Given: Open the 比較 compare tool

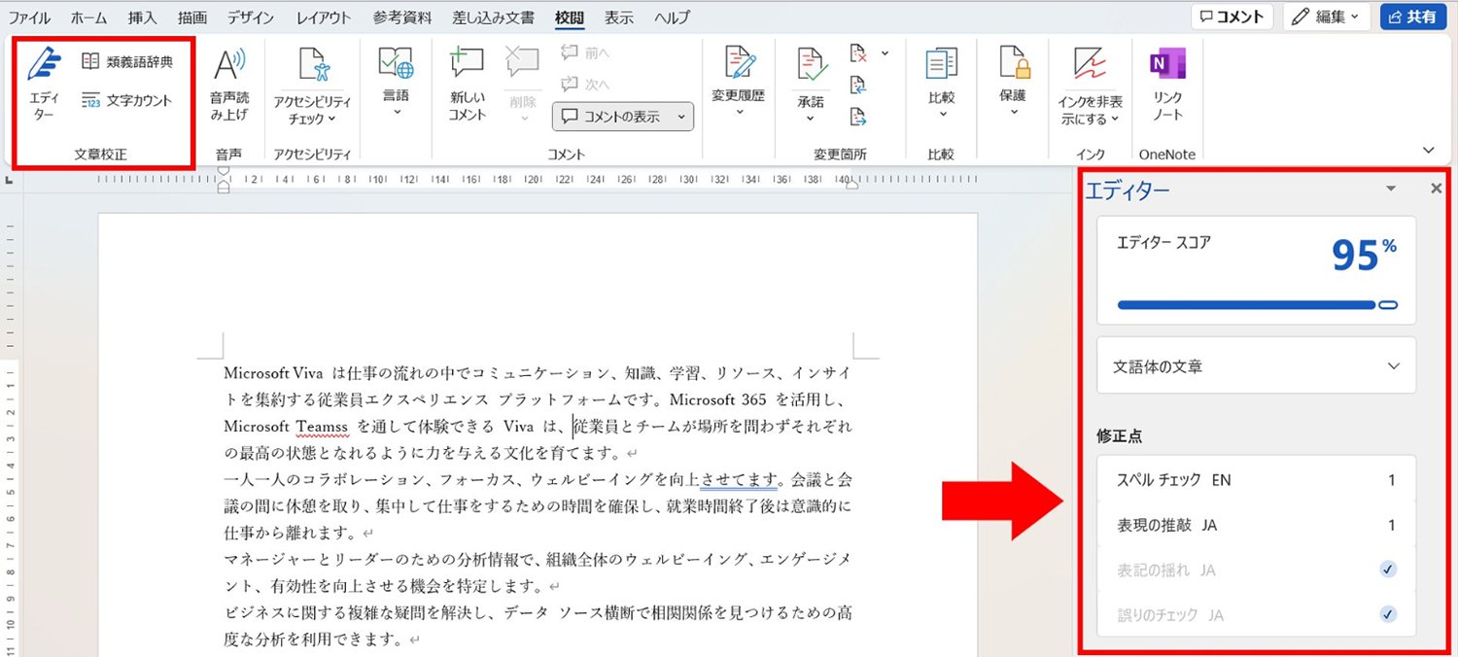Looking at the screenshot, I should point(941,83).
